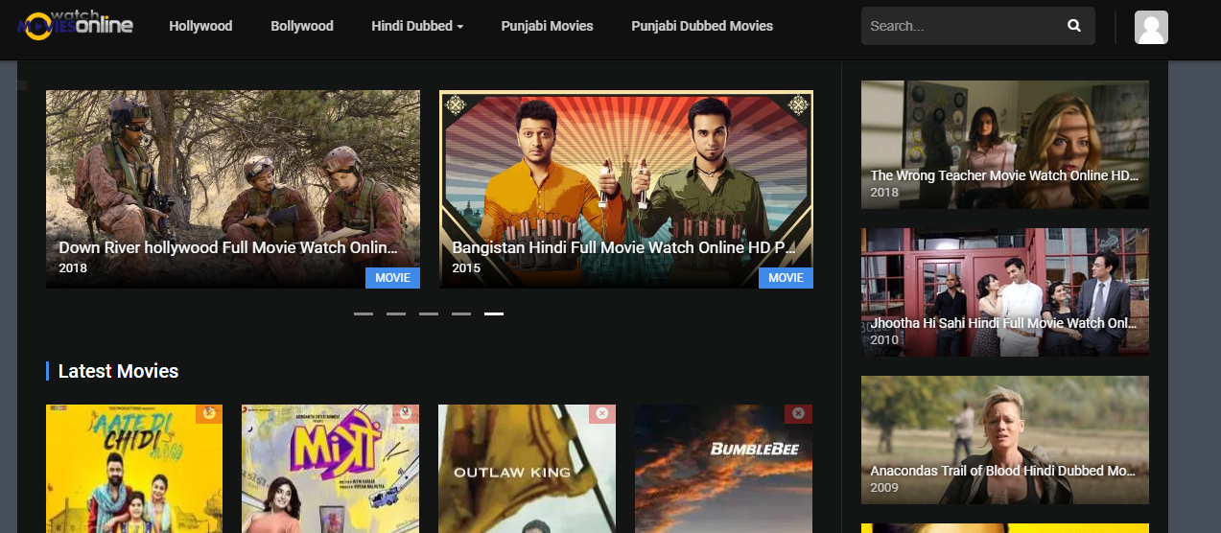Open Jhootha Hi Sahi movie thumbnail
Viewport: 1221px width, 533px height.
[x=1005, y=292]
